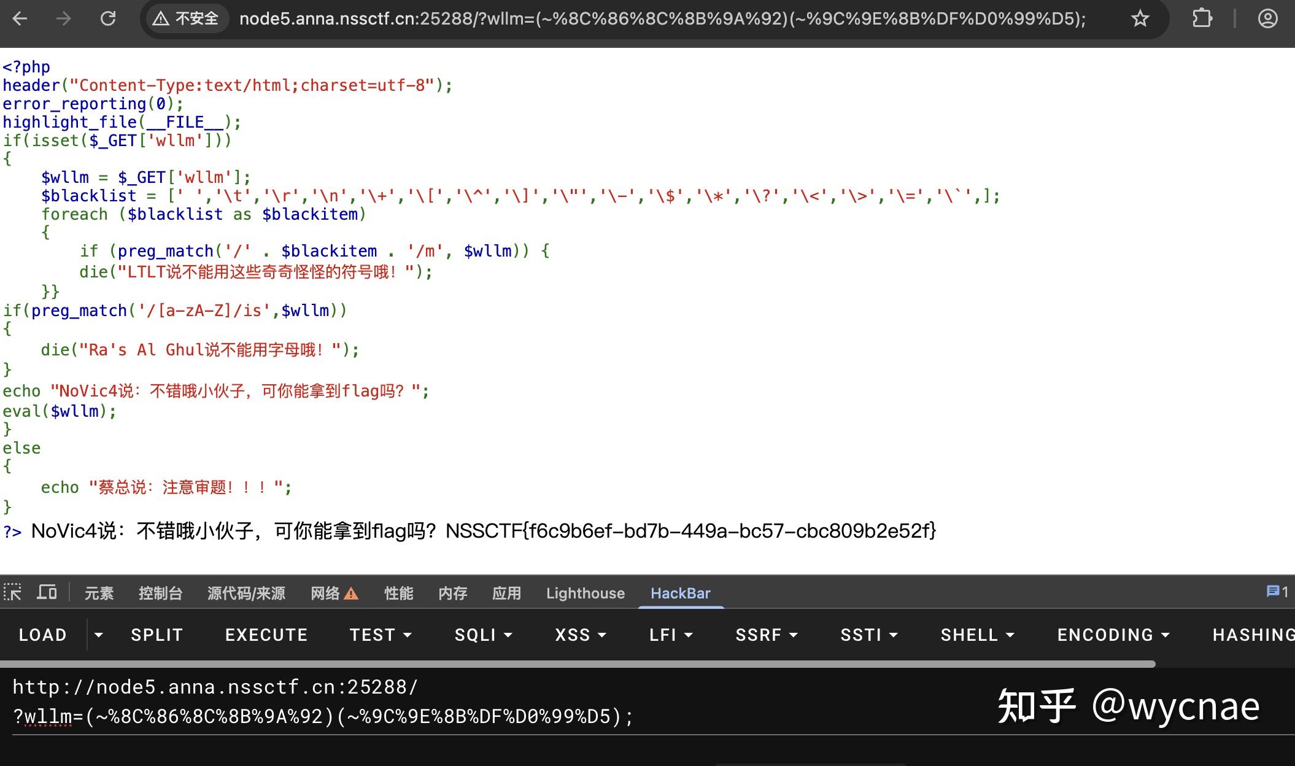Click the EXECUTE button in HackBar
Image resolution: width=1295 pixels, height=766 pixels.
pos(266,635)
